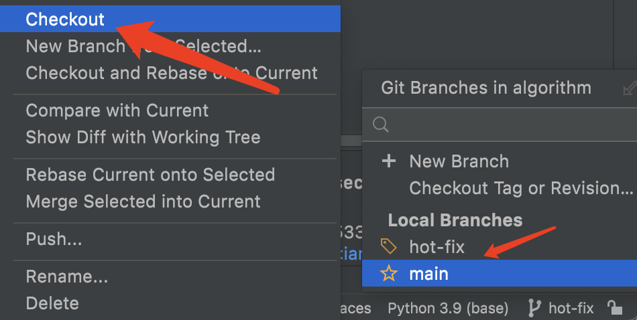637x320 pixels.
Task: Toggle the favorite star beside main
Action: (389, 274)
